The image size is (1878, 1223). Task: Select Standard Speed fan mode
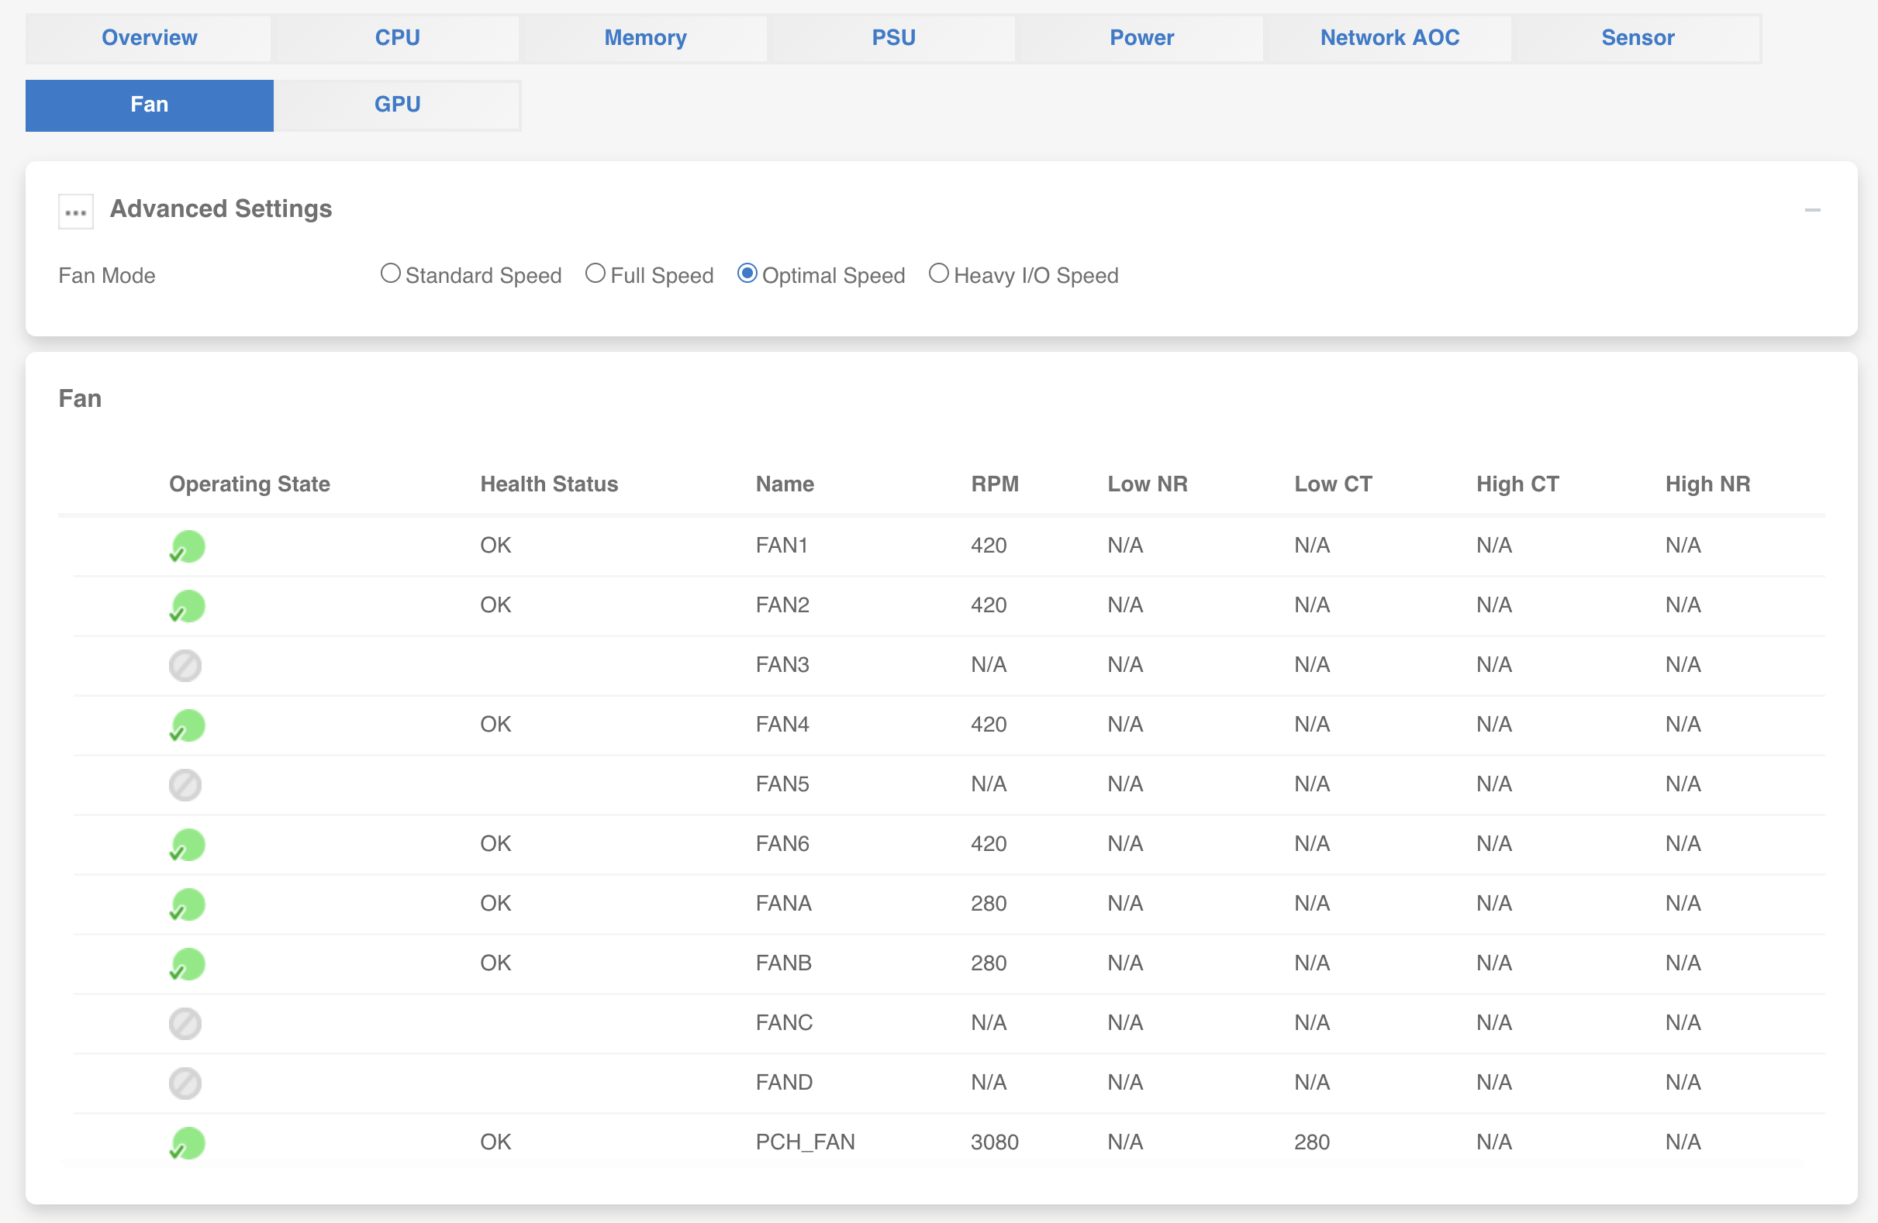[391, 273]
